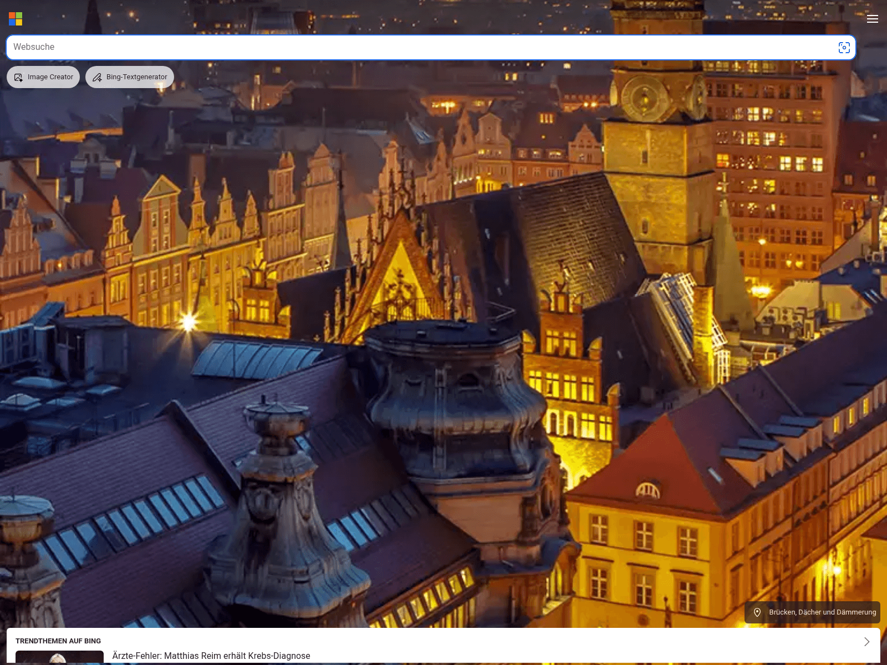Image resolution: width=887 pixels, height=665 pixels.
Task: Open the Matthias Reim news thumbnail
Action: click(x=59, y=657)
